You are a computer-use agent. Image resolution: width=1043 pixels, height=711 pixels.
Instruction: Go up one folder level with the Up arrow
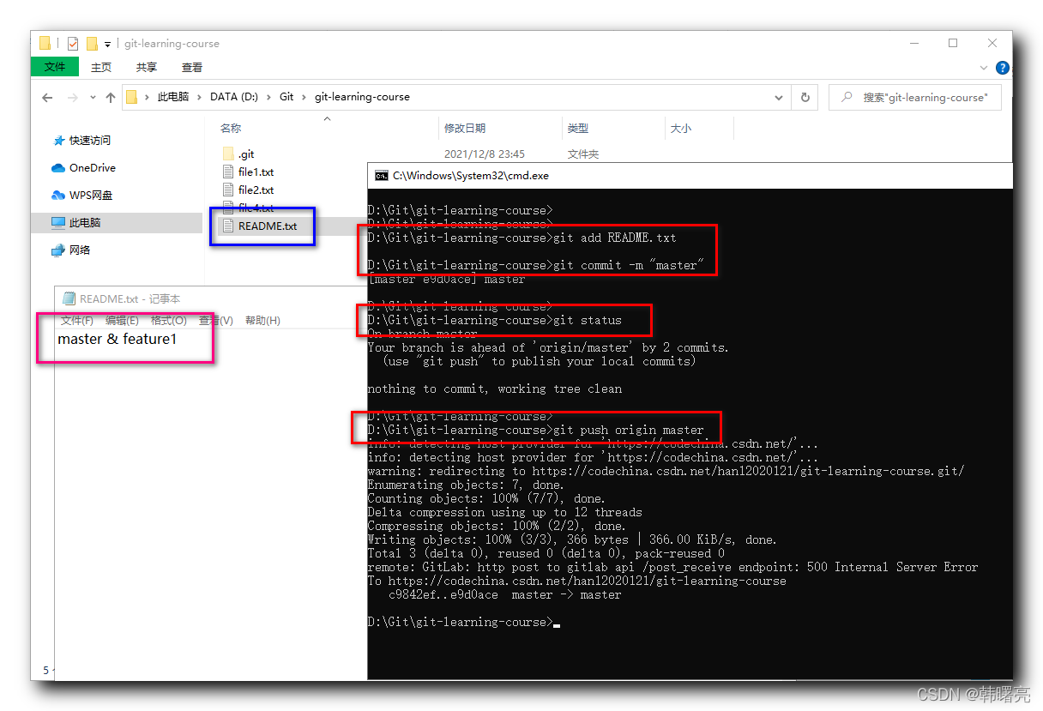coord(111,98)
